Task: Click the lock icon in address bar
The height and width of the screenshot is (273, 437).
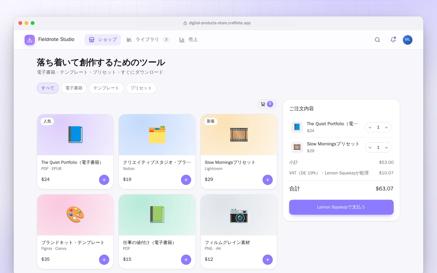Action: point(185,23)
